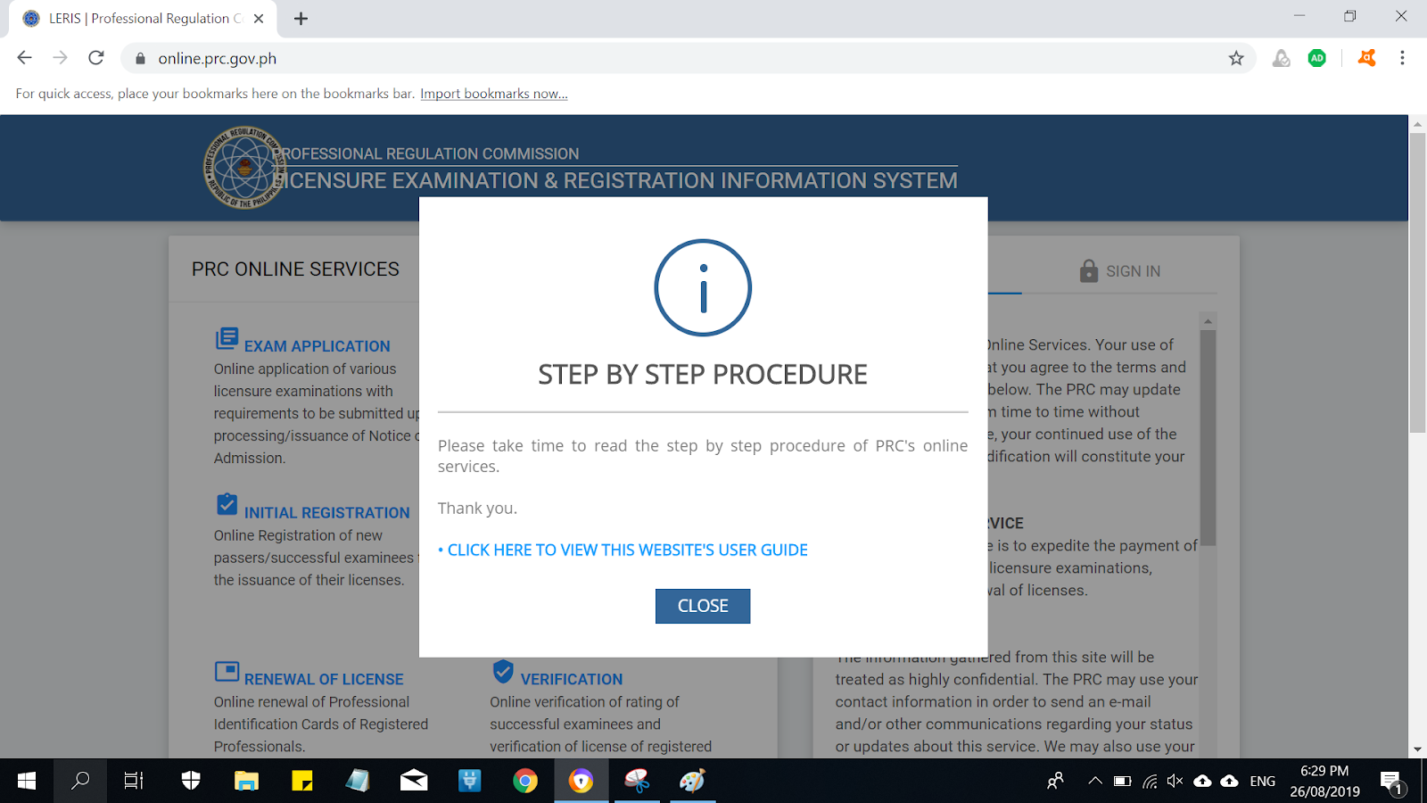Click the information circle icon in the dialog

(x=703, y=288)
